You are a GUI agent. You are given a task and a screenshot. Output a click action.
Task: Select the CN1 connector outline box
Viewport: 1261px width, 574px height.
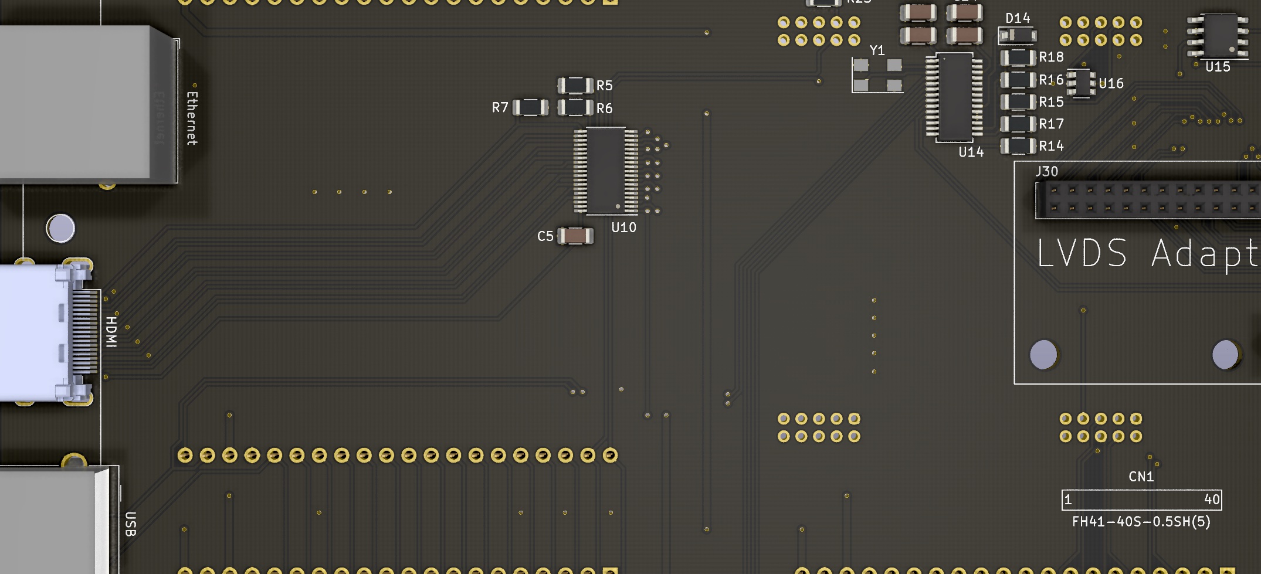click(x=1141, y=500)
